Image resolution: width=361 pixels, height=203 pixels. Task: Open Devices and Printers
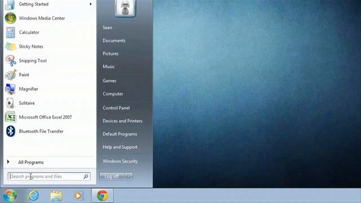click(x=122, y=121)
